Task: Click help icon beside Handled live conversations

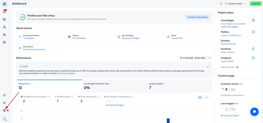Action: [x=49, y=97]
